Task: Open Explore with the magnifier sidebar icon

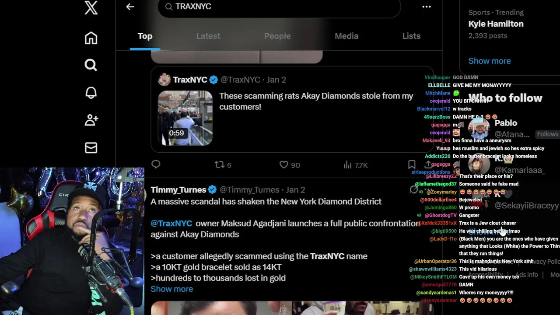Action: (91, 65)
